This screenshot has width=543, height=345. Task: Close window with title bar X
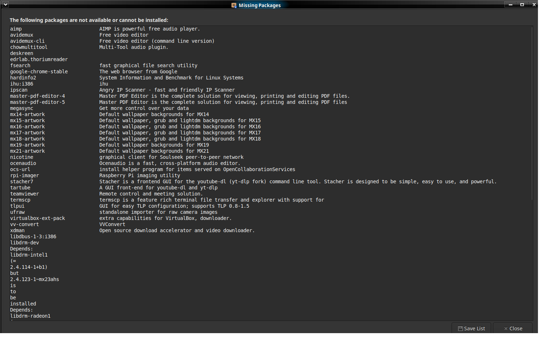534,5
